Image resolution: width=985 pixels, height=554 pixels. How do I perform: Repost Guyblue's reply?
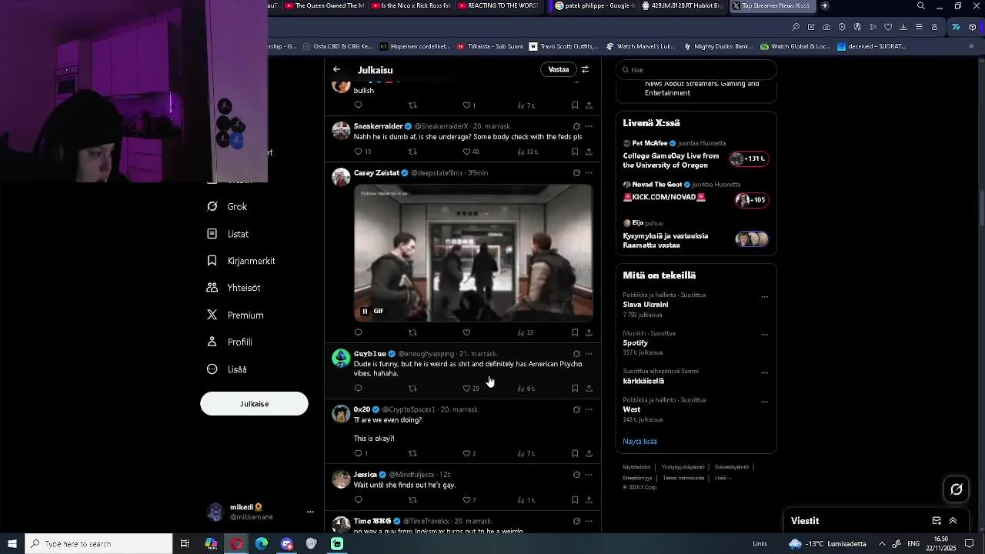[x=412, y=388]
